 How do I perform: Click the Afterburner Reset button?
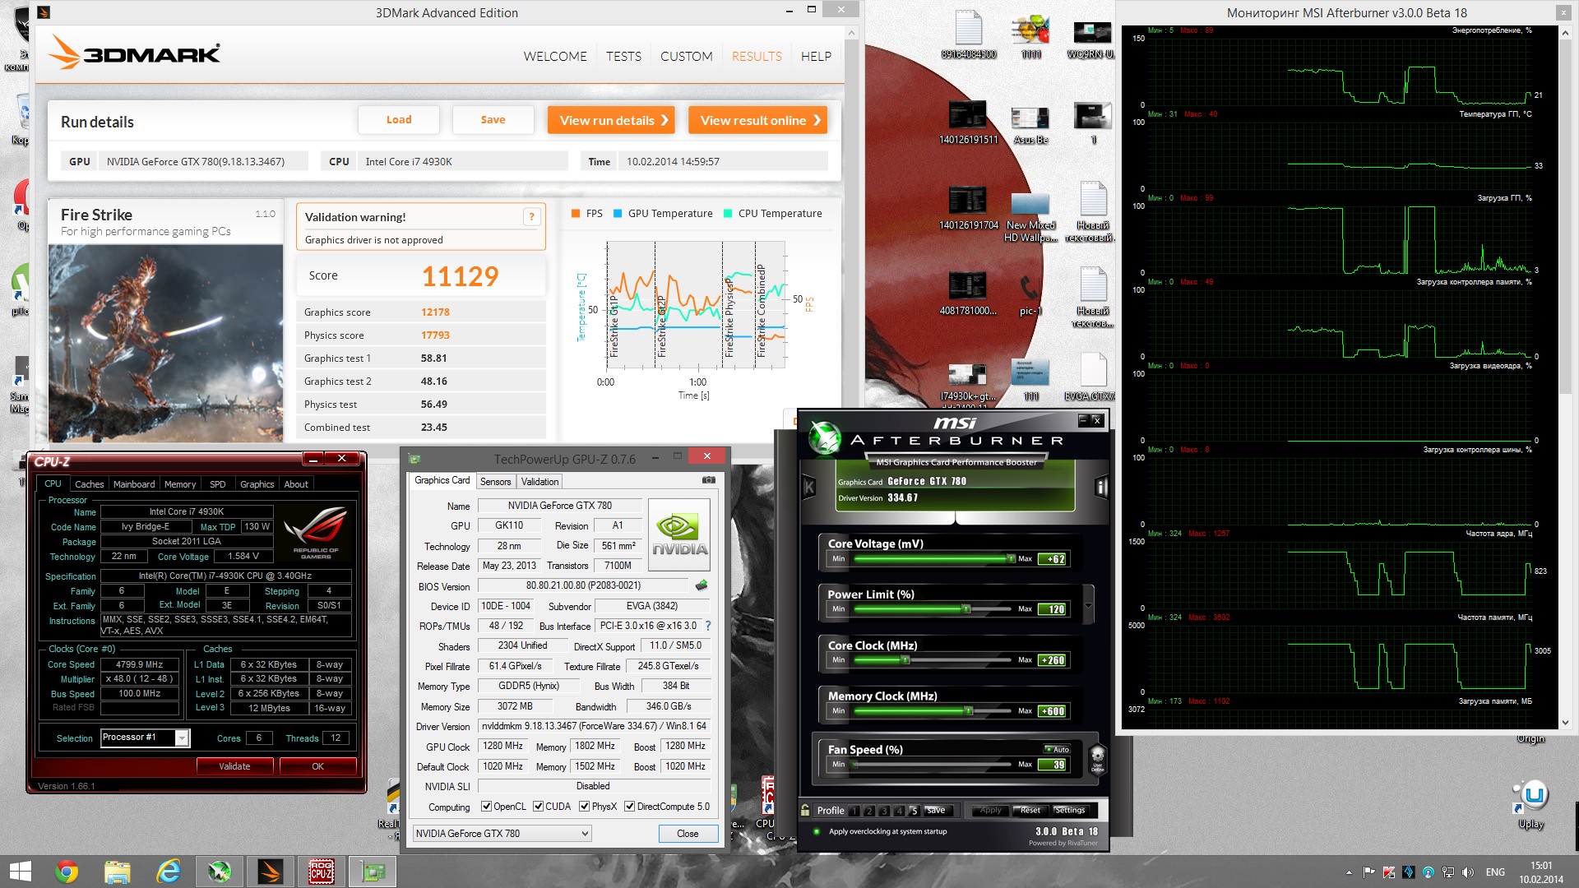point(1030,811)
